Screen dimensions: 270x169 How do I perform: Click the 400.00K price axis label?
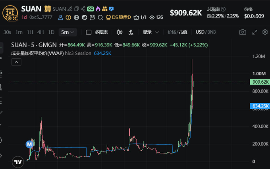(260, 127)
